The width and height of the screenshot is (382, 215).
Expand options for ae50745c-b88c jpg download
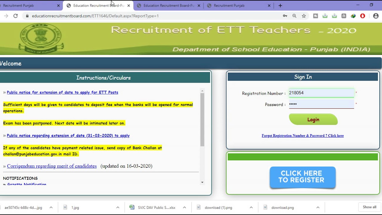[x=51, y=207]
